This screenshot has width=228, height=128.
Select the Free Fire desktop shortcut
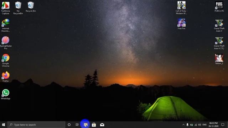pos(181,24)
